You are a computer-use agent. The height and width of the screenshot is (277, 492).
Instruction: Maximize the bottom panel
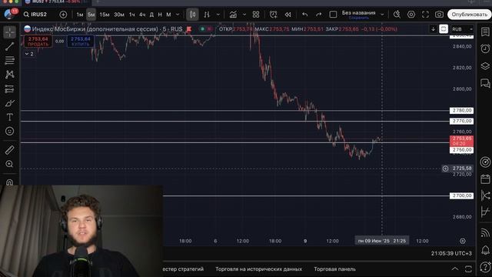pos(468,269)
